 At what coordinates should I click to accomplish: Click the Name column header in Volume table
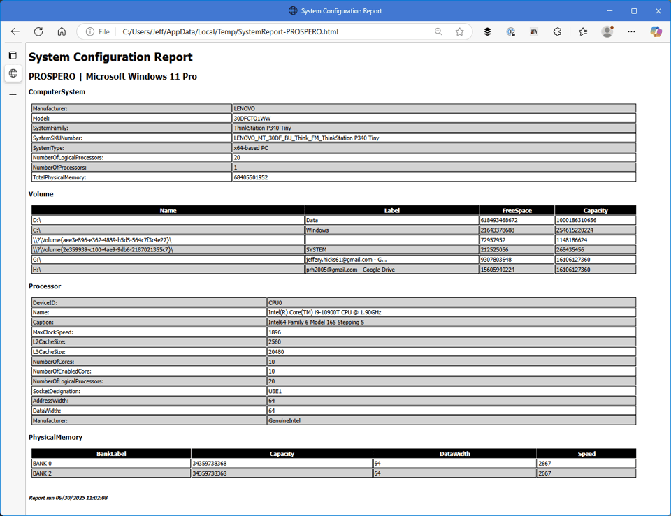pos(168,210)
